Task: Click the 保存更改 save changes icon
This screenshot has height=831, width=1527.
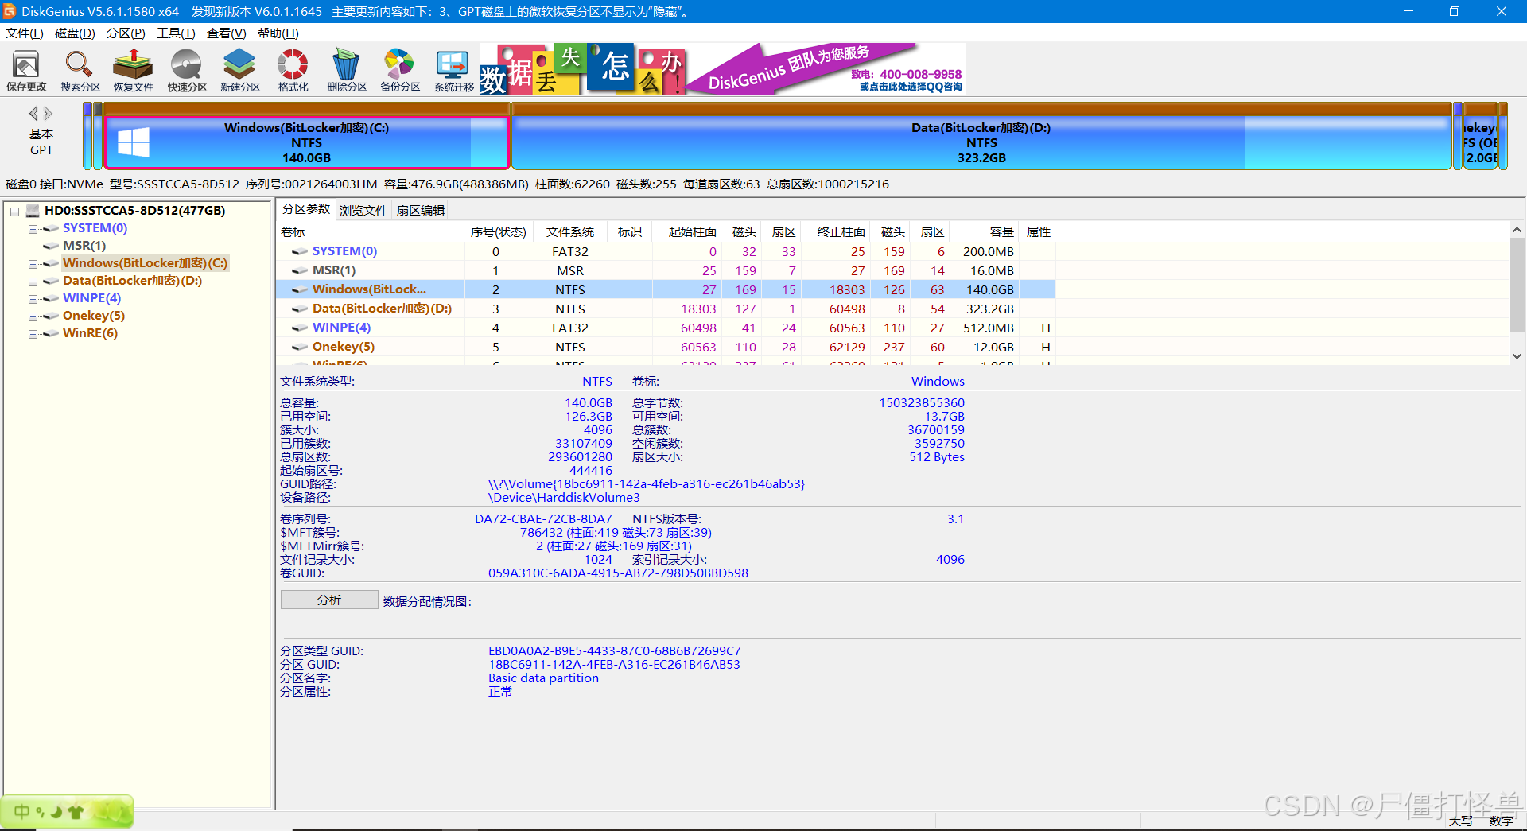Action: point(26,71)
